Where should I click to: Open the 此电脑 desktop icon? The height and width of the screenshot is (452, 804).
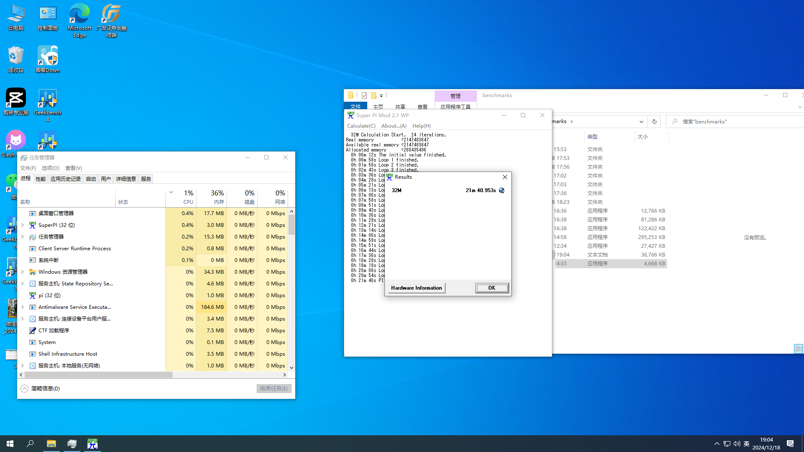[x=16, y=18]
